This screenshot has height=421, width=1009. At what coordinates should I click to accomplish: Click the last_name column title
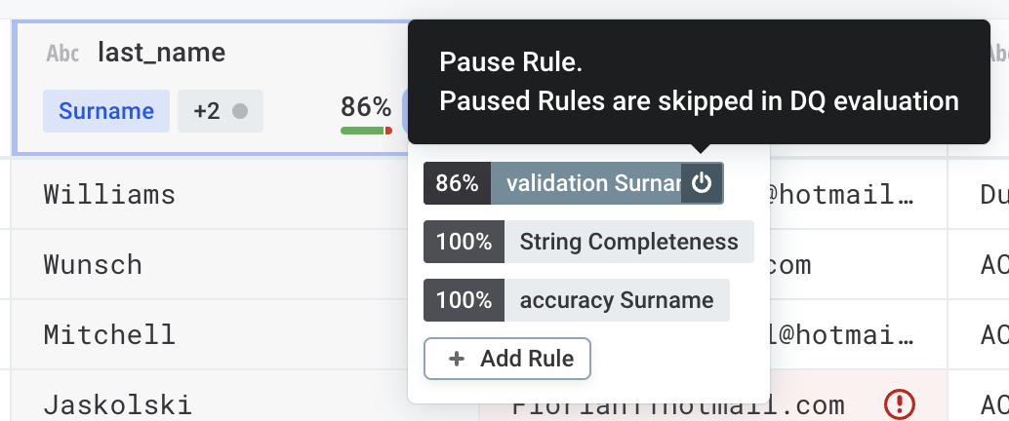(x=161, y=53)
